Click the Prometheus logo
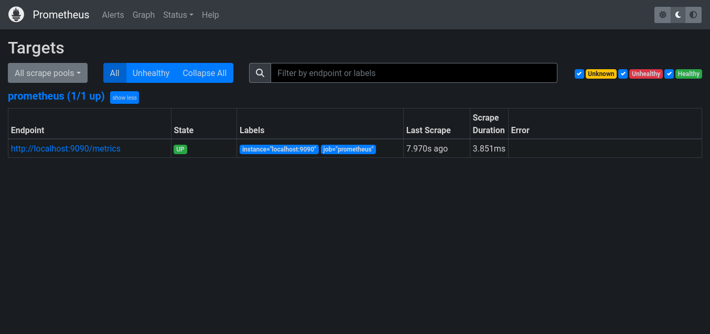710x334 pixels. pos(16,14)
